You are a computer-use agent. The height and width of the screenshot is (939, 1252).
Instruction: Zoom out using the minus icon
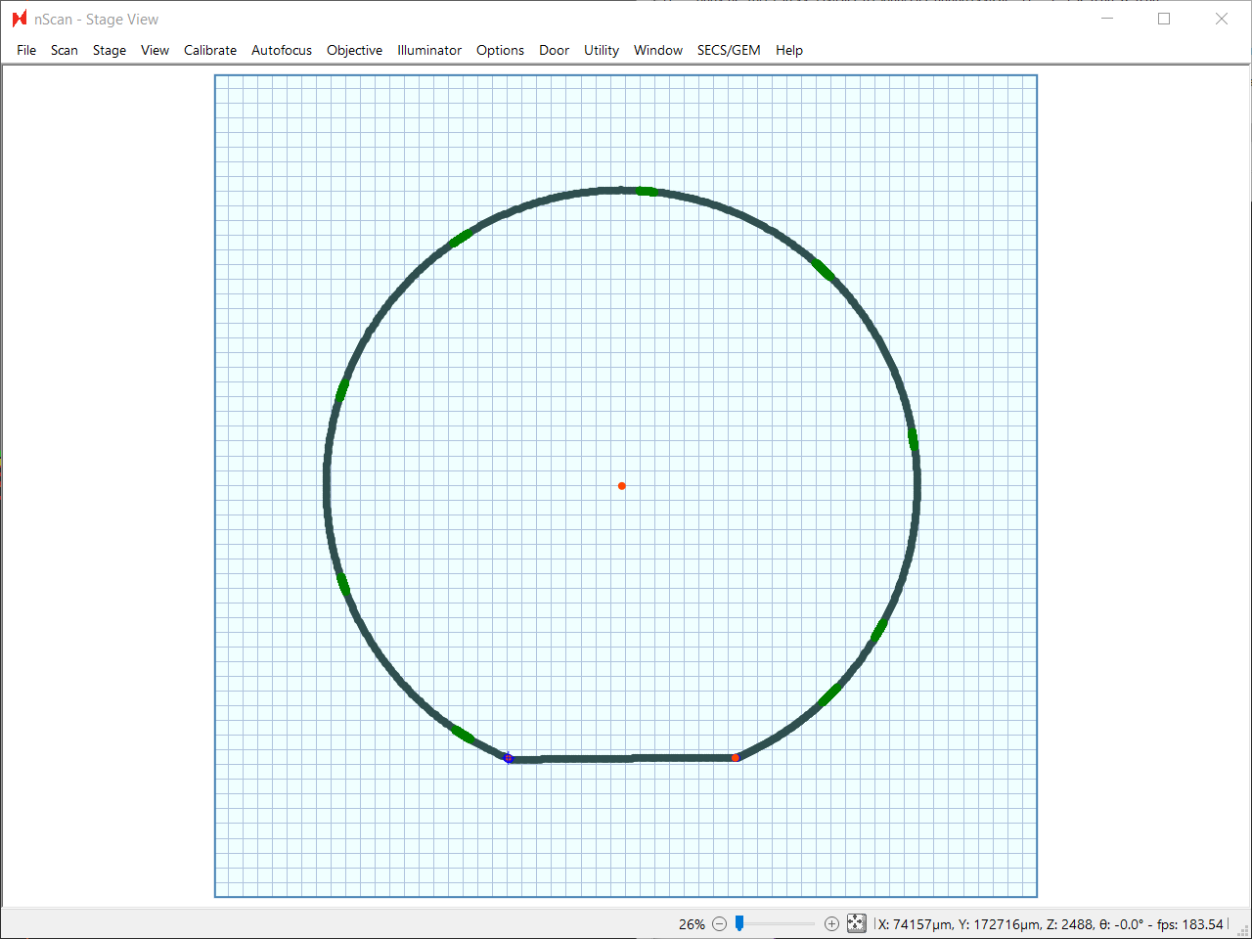719,923
